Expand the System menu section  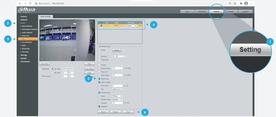tap(24, 58)
